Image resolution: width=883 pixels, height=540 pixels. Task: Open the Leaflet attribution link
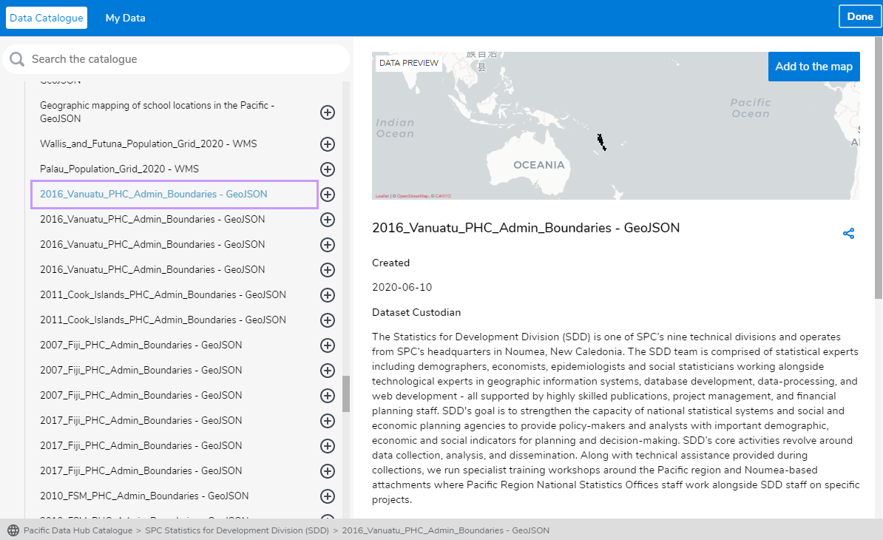382,196
